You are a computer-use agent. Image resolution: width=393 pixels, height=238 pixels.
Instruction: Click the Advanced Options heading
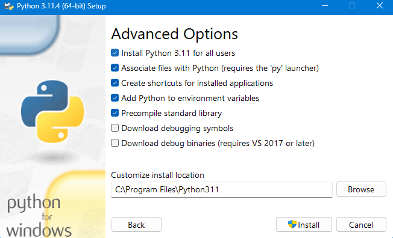(174, 34)
